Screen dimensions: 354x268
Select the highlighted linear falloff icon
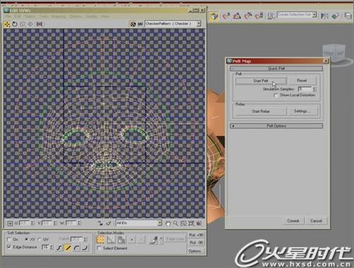pos(68,248)
